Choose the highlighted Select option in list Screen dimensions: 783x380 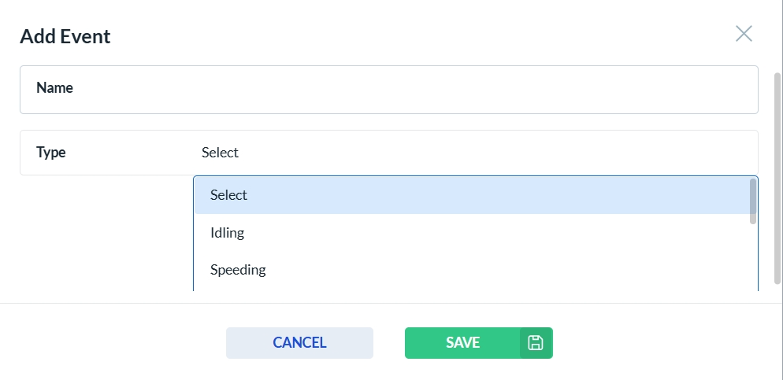coord(229,195)
